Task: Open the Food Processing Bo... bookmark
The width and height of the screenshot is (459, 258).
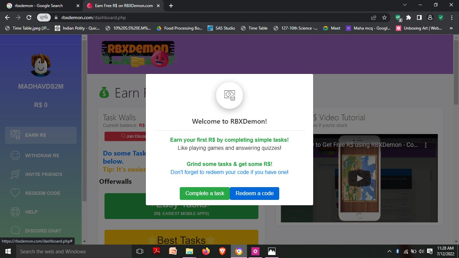Action: tap(179, 28)
